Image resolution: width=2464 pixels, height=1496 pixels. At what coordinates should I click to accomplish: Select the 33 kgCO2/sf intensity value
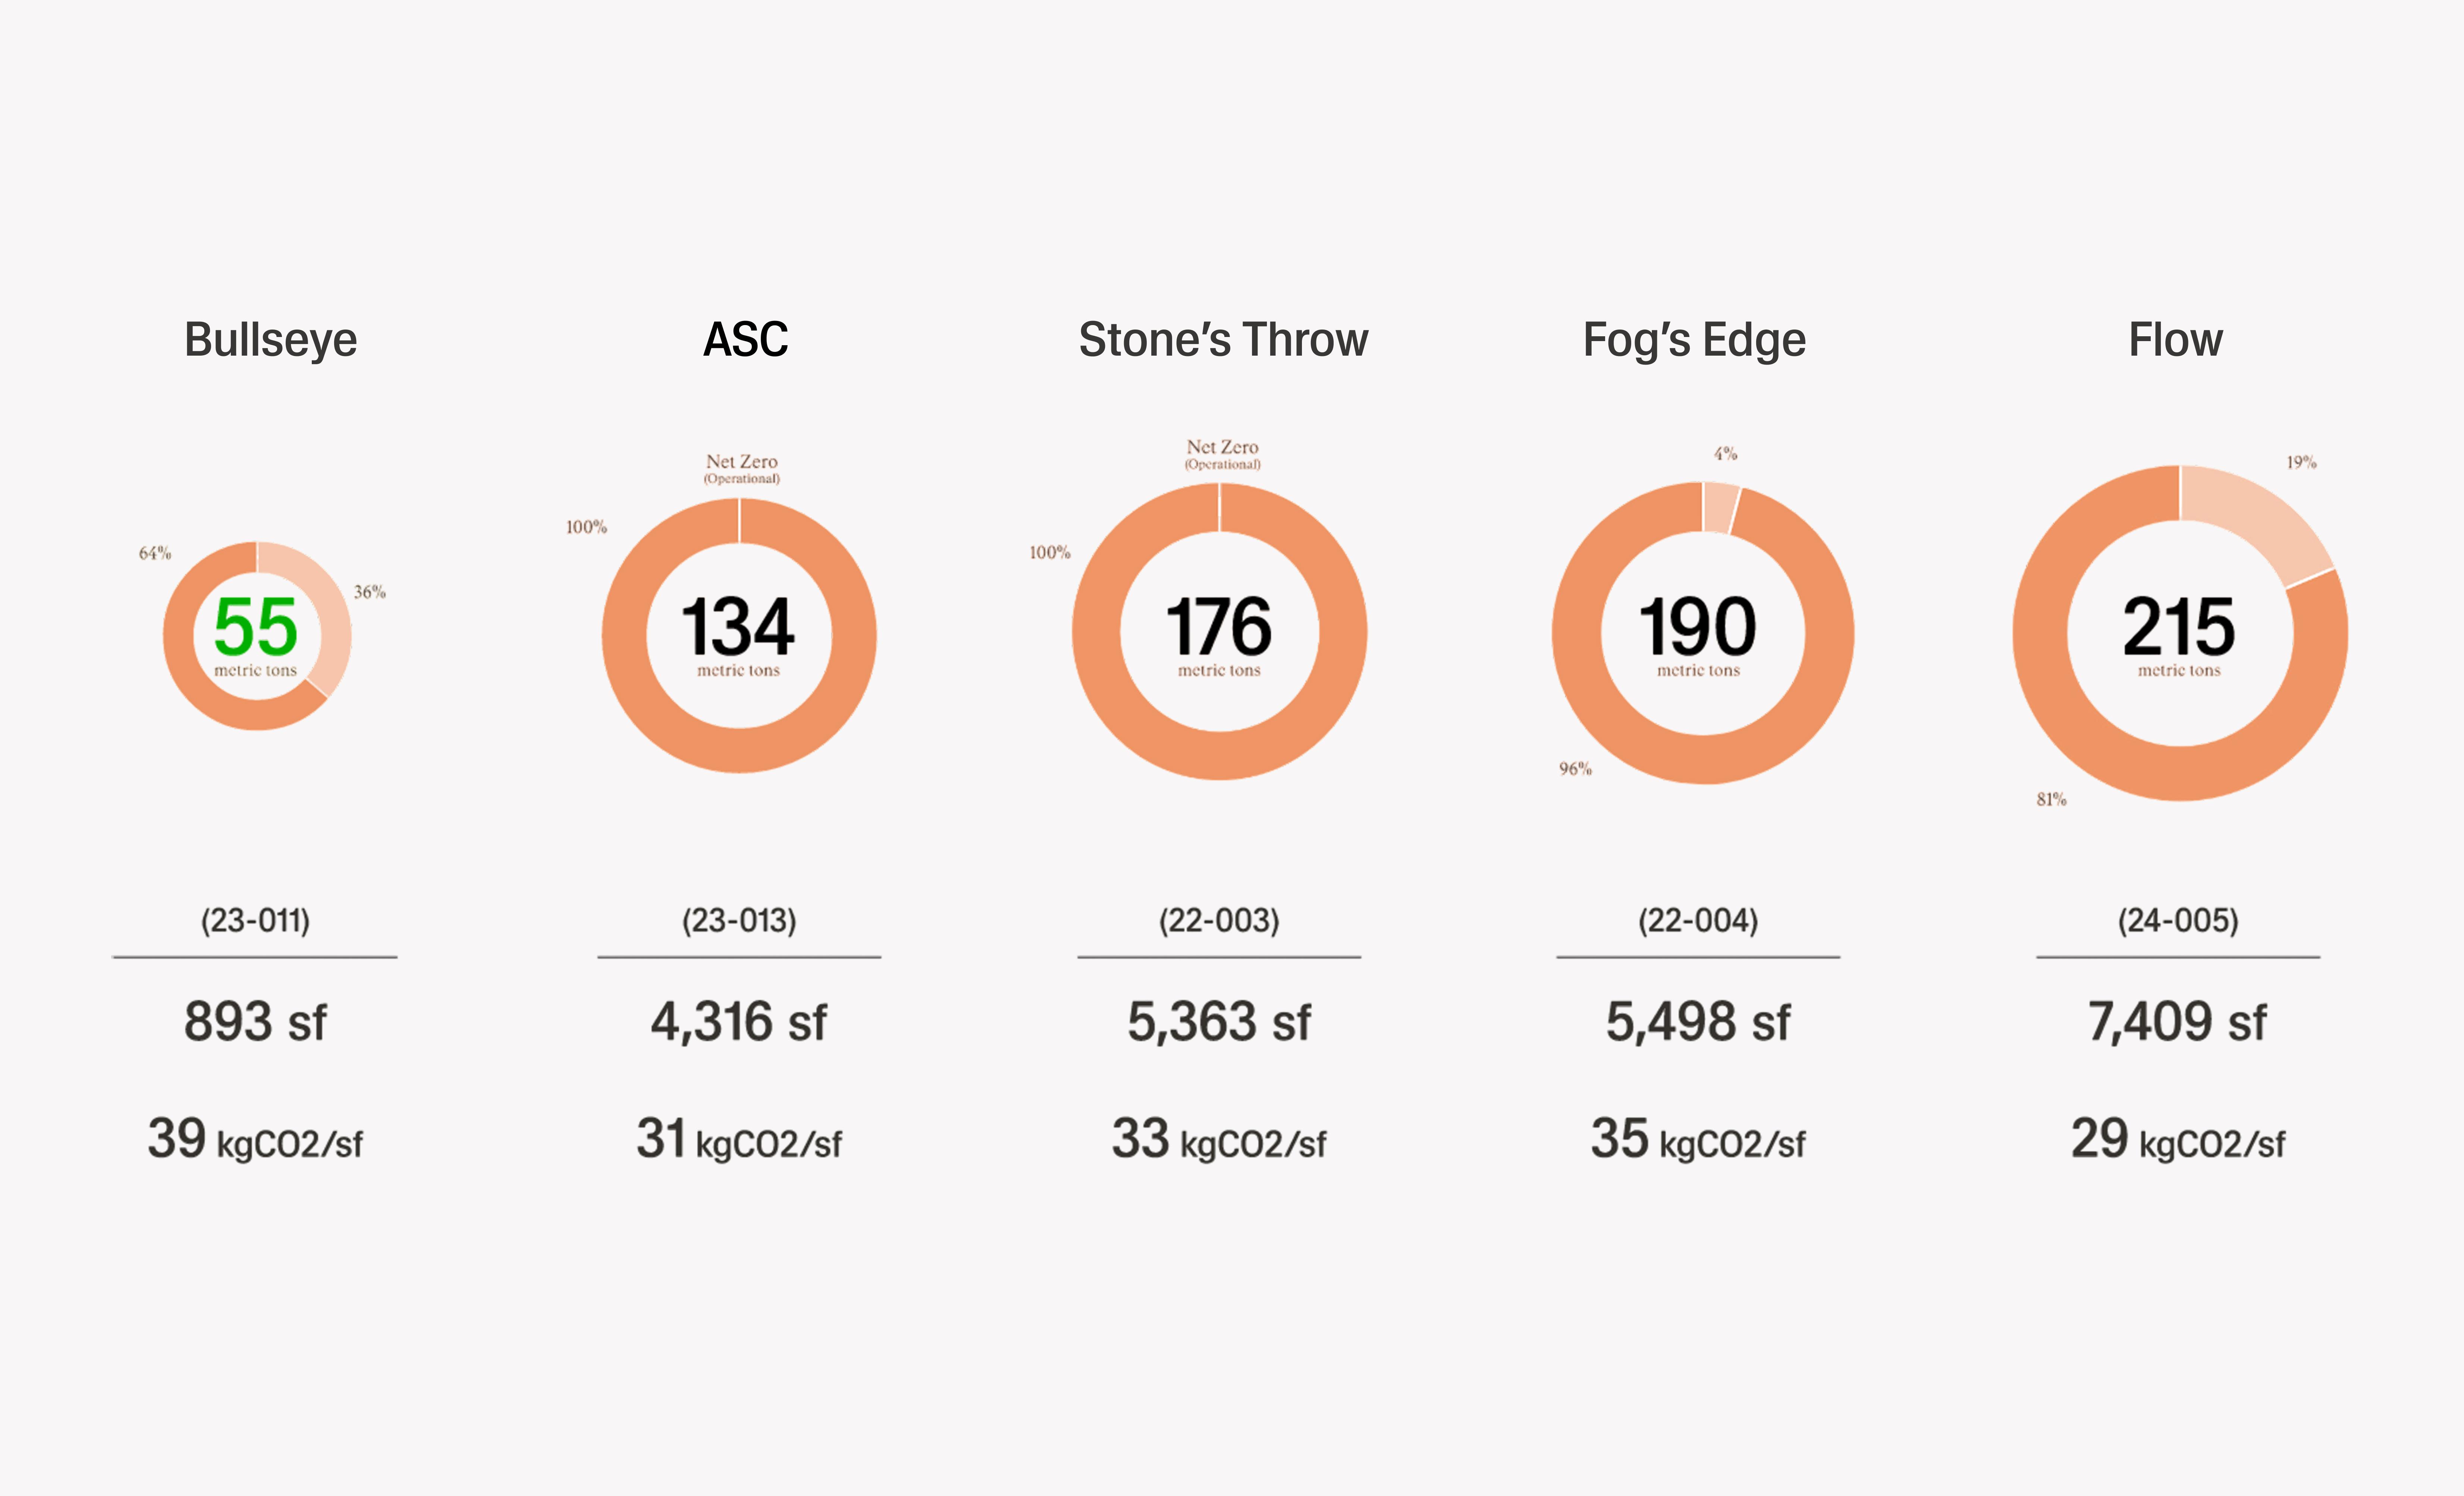1219,1139
